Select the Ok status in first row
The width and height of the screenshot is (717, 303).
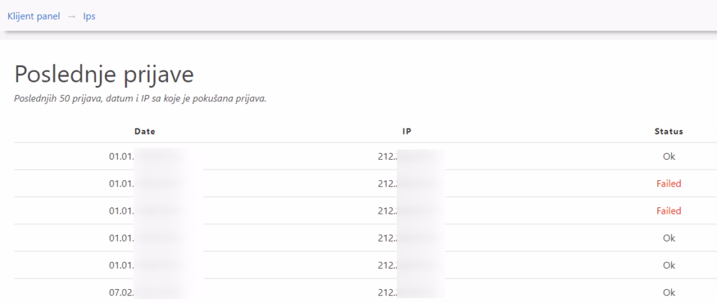pos(669,156)
